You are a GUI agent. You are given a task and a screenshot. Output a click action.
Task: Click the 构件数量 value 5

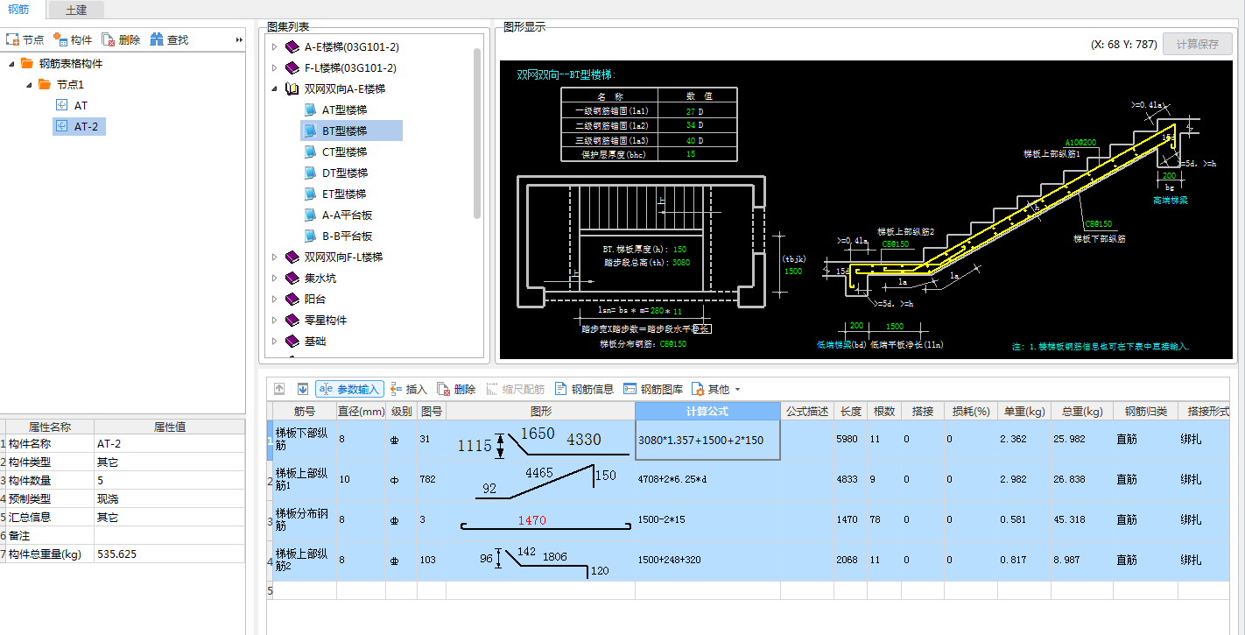click(169, 480)
